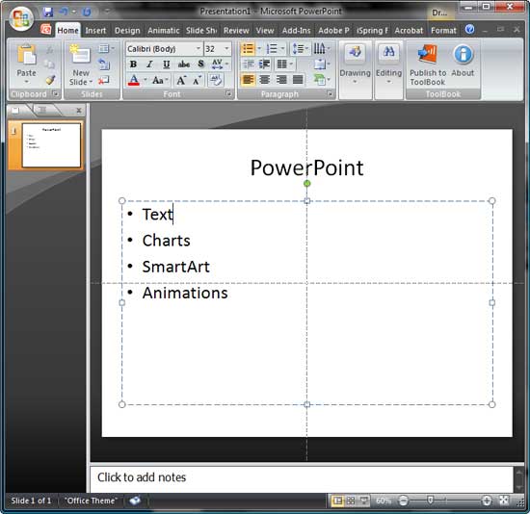
Task: Shrink the font size
Action: [197, 81]
